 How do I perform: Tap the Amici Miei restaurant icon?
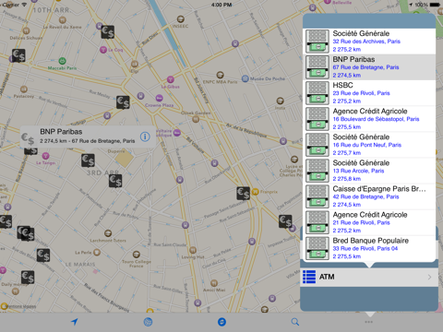click(214, 283)
